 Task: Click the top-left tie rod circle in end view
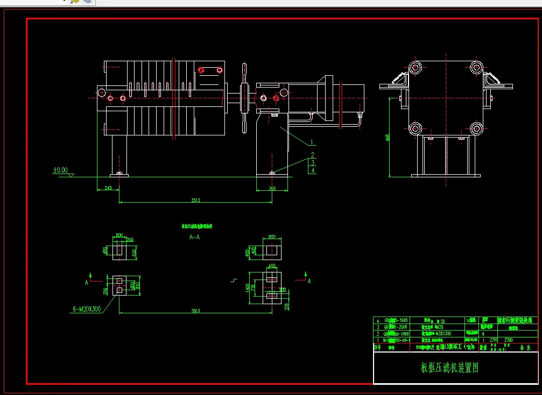[415, 67]
